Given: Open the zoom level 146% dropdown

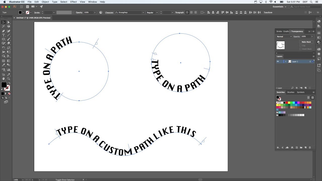Looking at the screenshot, I should 23,180.
